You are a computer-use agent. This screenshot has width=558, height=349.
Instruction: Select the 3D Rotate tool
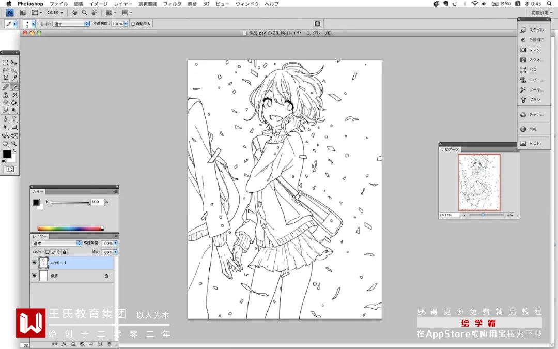[x=5, y=136]
